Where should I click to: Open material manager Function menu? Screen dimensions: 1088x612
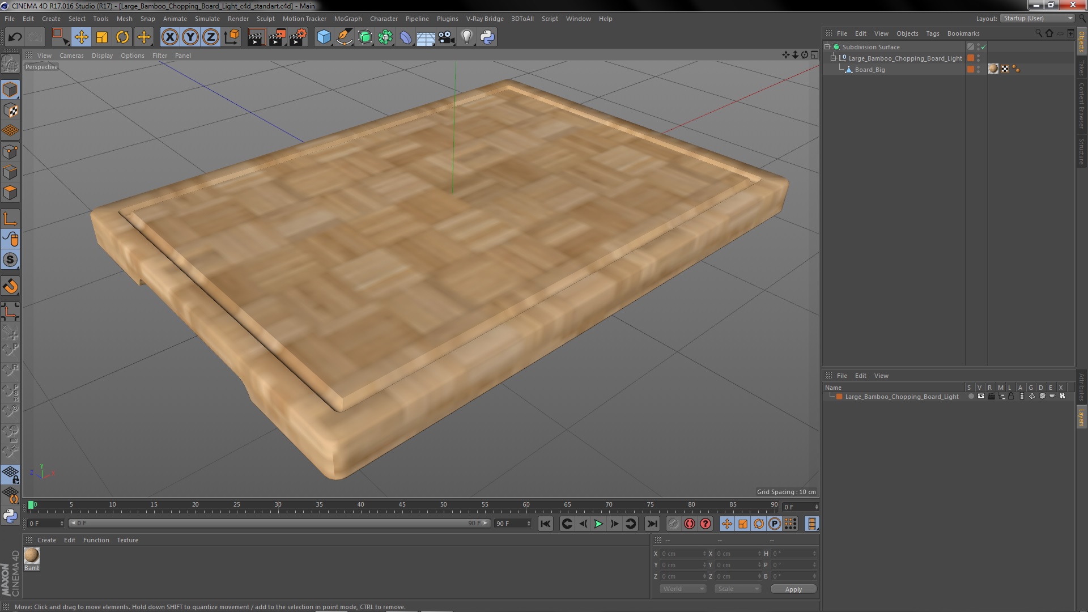coord(96,540)
